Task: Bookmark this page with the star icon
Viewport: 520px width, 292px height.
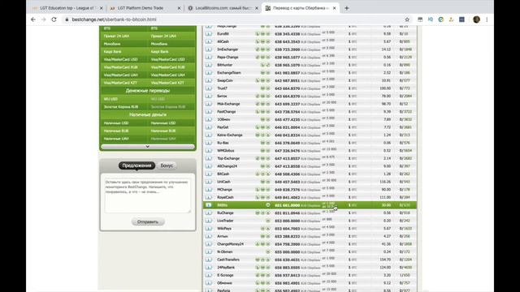Action: 407,19
